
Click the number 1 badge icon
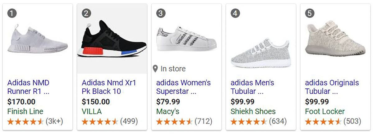click(12, 13)
